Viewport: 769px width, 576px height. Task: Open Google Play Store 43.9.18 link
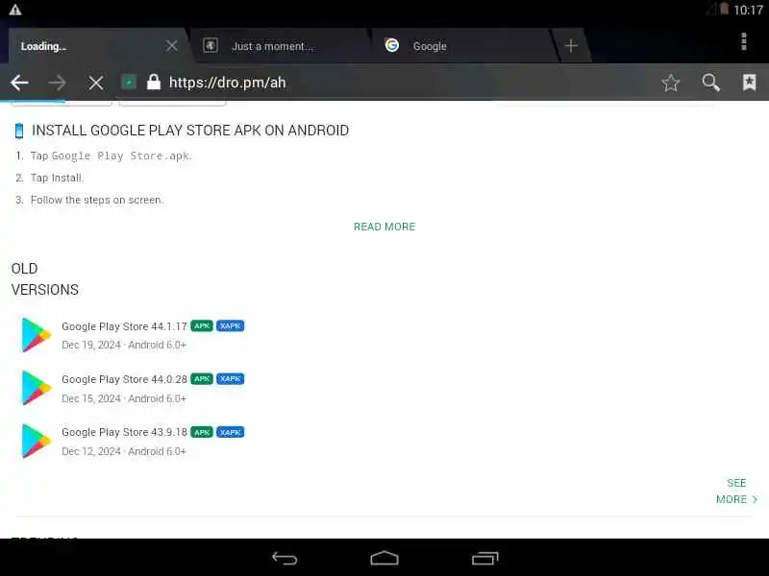125,433
